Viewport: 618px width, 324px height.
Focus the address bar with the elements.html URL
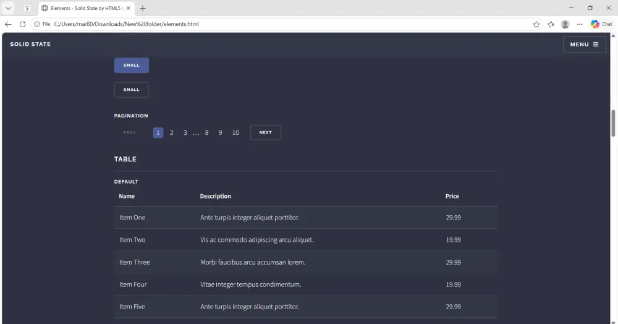126,24
